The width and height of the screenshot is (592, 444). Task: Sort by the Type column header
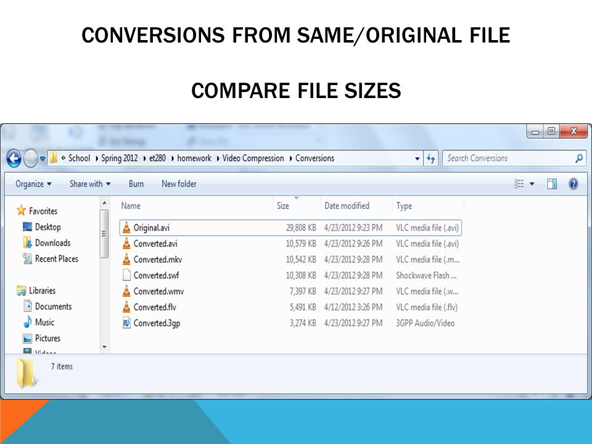tap(404, 206)
